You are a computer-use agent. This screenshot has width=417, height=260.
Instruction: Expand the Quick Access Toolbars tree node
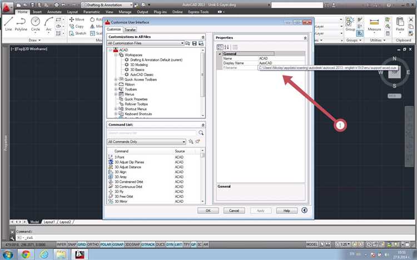116,79
